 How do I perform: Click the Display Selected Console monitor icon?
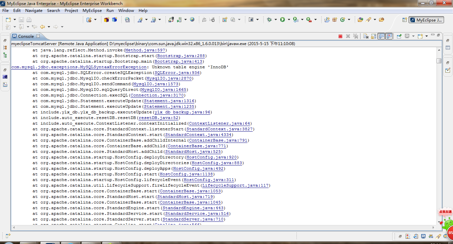[x=407, y=36]
